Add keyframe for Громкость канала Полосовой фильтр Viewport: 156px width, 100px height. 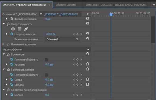pyautogui.click(x=77, y=75)
